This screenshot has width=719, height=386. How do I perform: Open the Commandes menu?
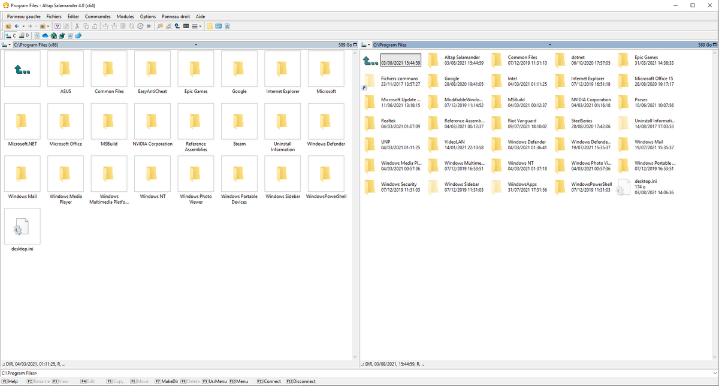(x=98, y=16)
